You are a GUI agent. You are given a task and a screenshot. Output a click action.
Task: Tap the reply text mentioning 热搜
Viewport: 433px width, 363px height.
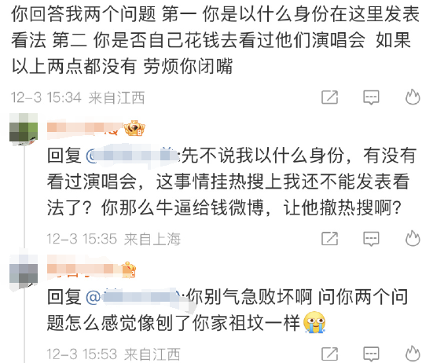pyautogui.click(x=231, y=181)
